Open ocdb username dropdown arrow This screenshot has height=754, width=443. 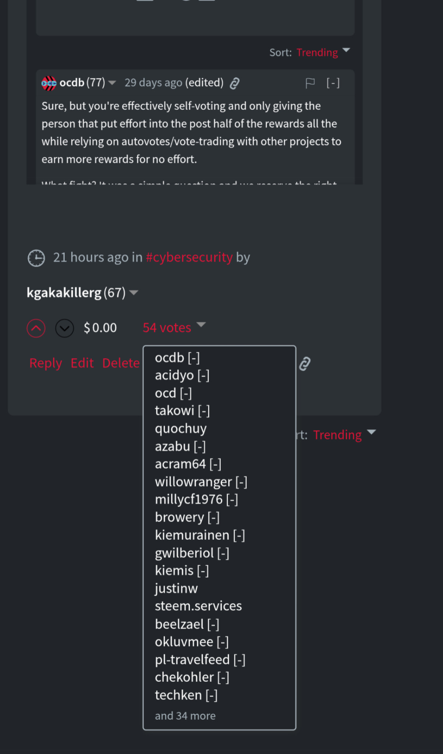(x=113, y=83)
